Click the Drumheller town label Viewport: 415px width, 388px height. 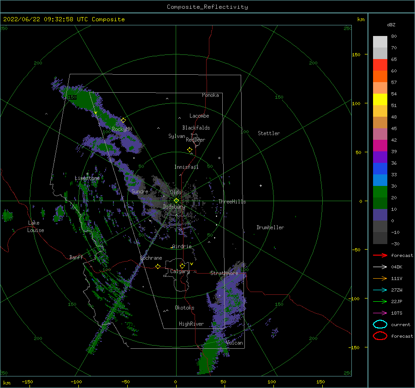pyautogui.click(x=270, y=227)
